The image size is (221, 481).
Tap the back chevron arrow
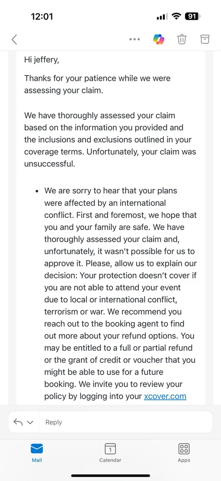14,39
